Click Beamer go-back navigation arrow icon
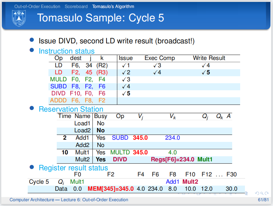 click(x=257, y=193)
